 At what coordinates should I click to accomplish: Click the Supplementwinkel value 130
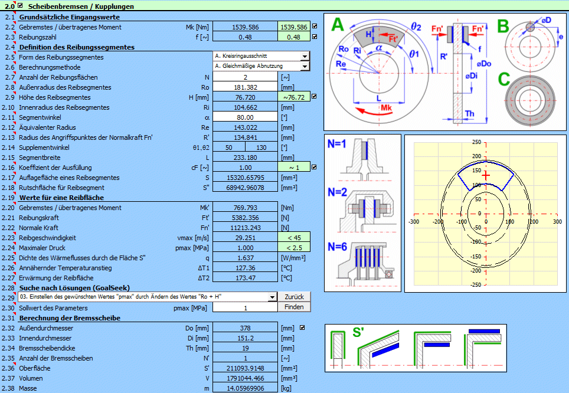261,148
